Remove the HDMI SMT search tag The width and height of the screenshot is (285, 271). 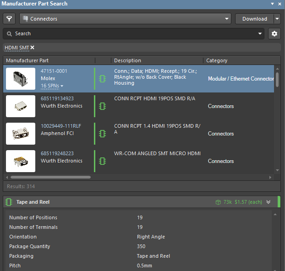coord(33,48)
